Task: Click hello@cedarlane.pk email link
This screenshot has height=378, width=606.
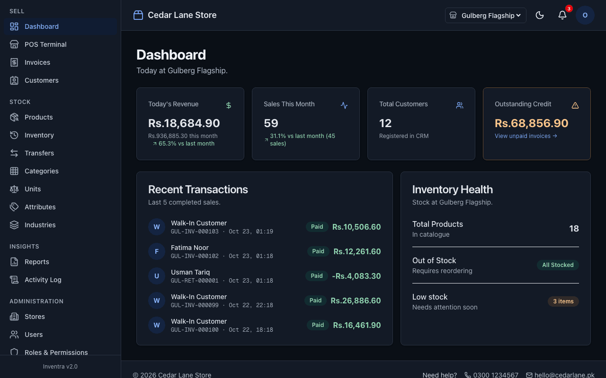Action: 560,375
